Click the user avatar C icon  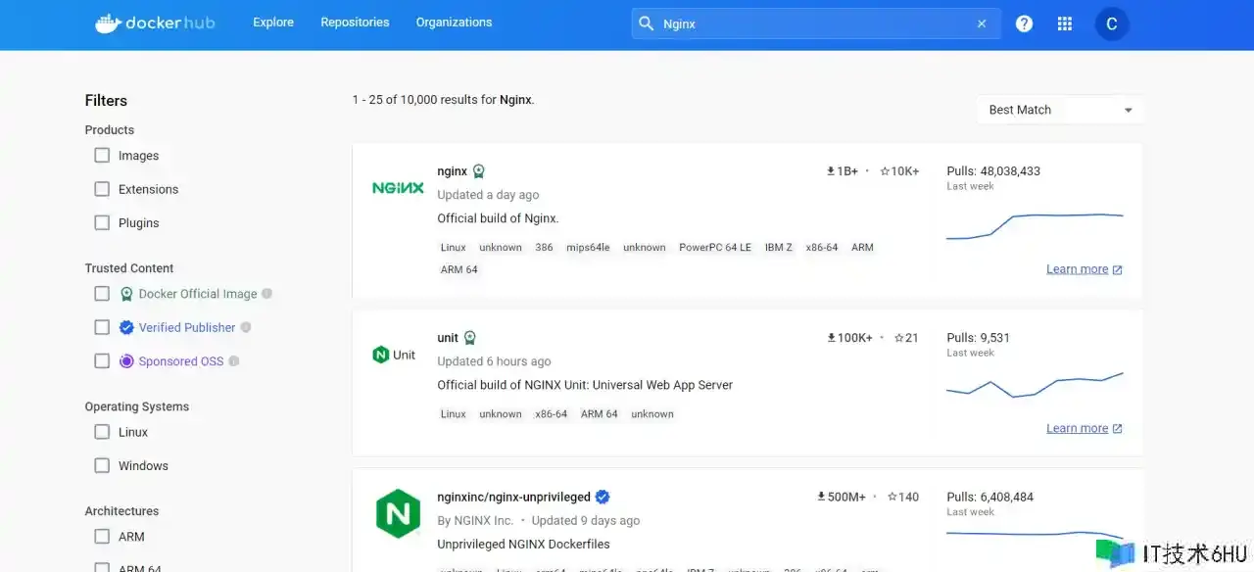(1111, 24)
